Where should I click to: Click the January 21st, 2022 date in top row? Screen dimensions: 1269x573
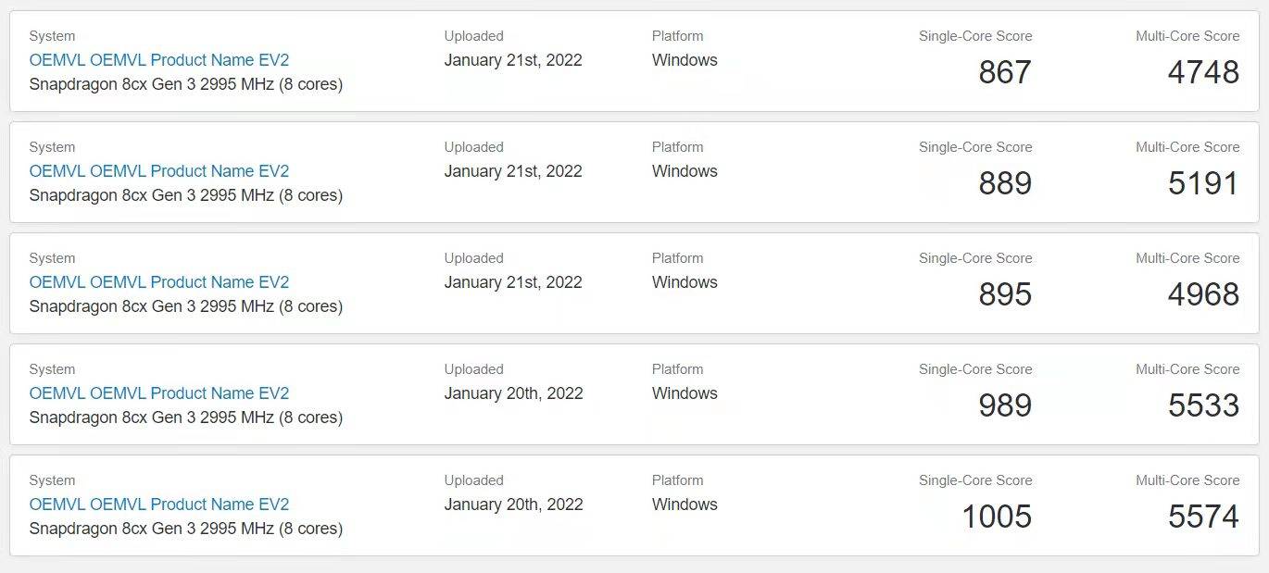pos(514,59)
